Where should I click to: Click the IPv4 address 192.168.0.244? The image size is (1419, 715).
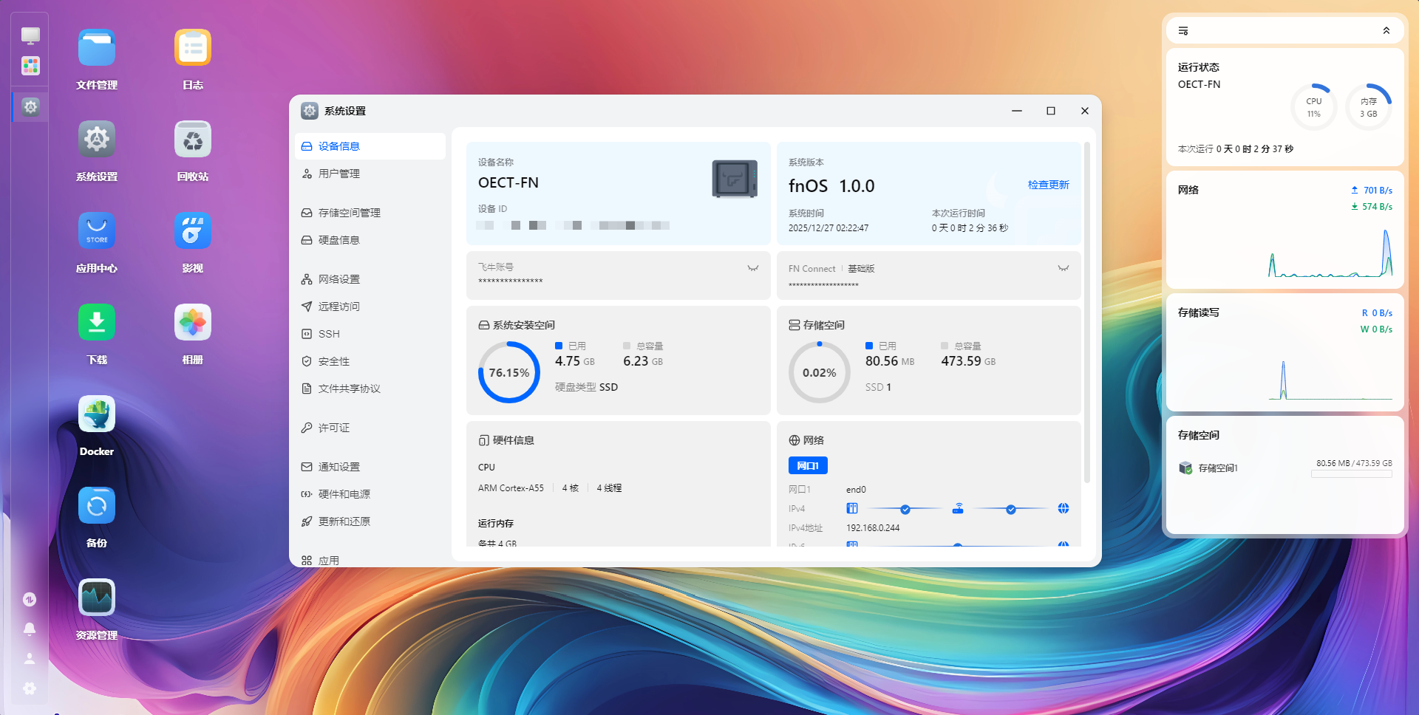pyautogui.click(x=873, y=528)
